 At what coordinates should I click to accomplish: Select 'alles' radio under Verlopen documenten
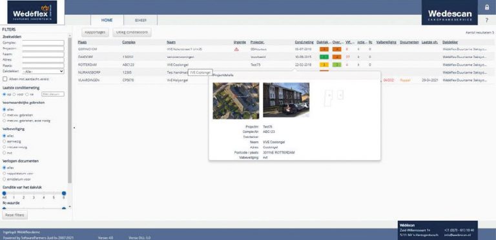point(4,168)
